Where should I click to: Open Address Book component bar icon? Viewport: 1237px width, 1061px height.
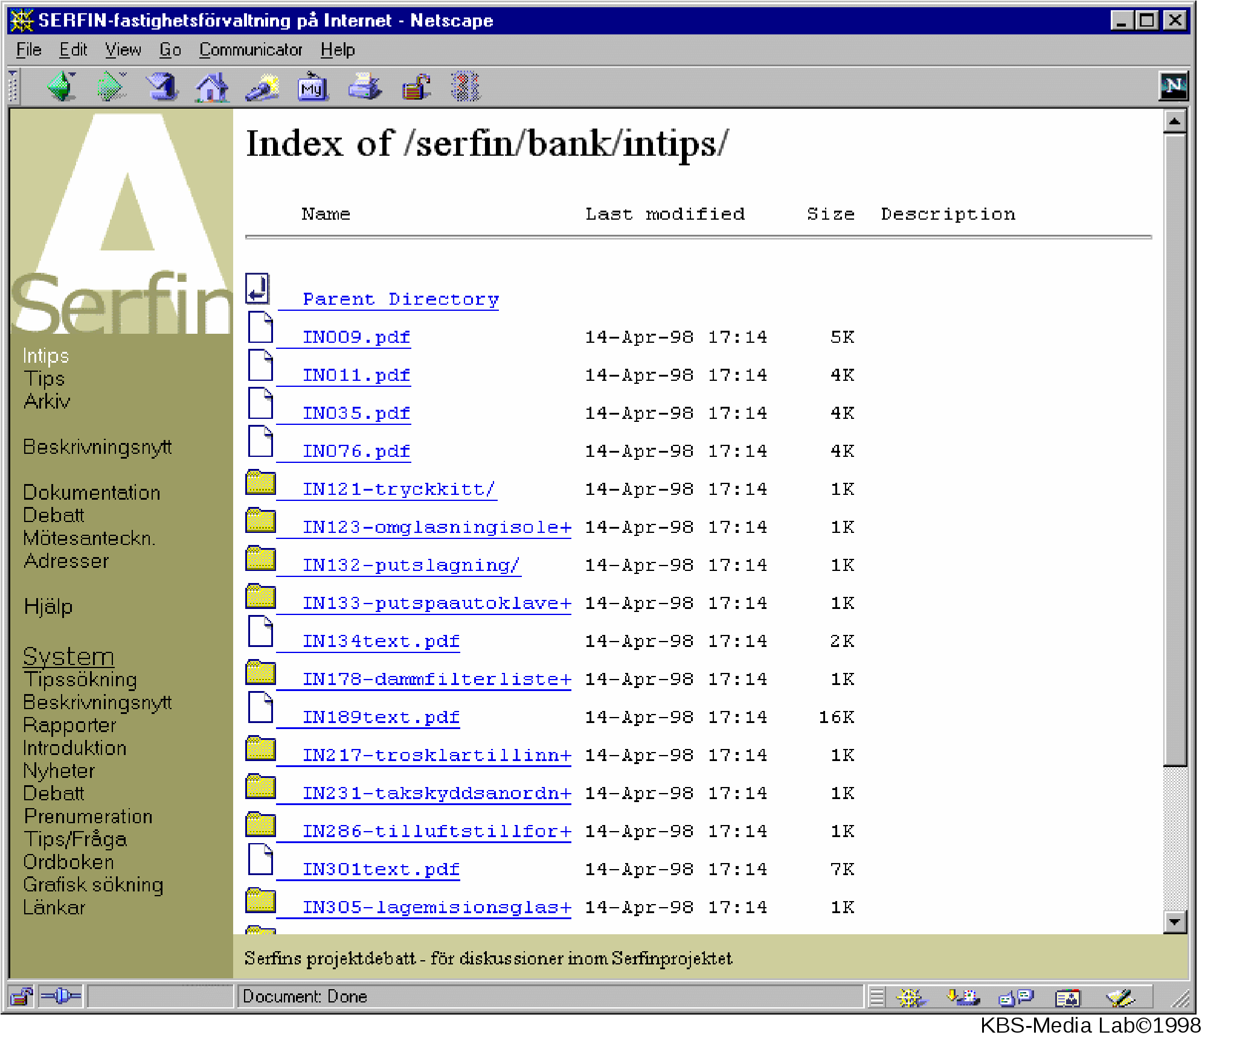pyautogui.click(x=1067, y=997)
